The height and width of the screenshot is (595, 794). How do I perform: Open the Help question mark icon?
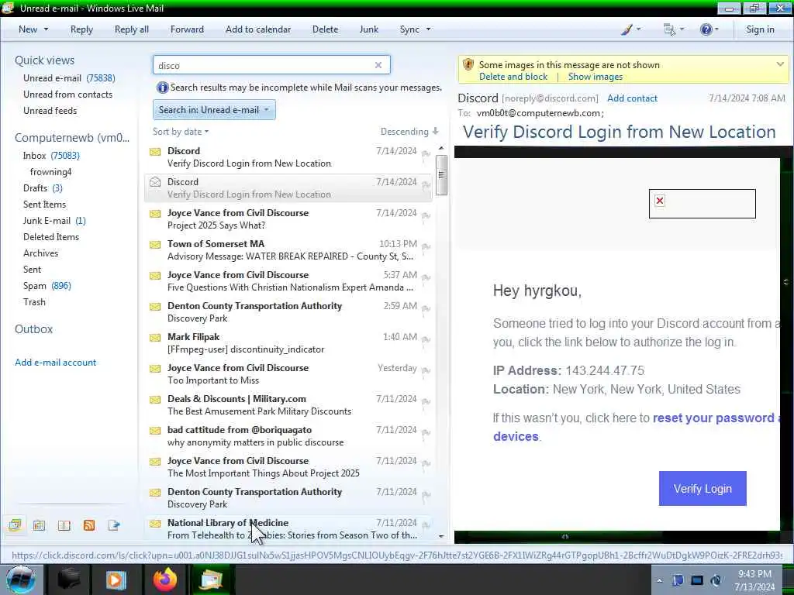pyautogui.click(x=706, y=29)
